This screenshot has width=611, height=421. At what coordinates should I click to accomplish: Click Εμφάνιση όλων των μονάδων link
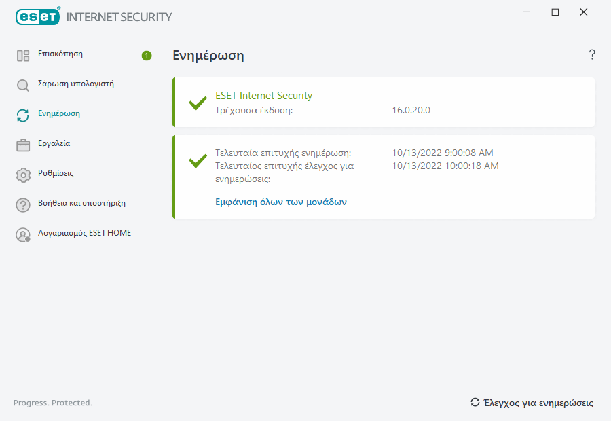(x=281, y=202)
